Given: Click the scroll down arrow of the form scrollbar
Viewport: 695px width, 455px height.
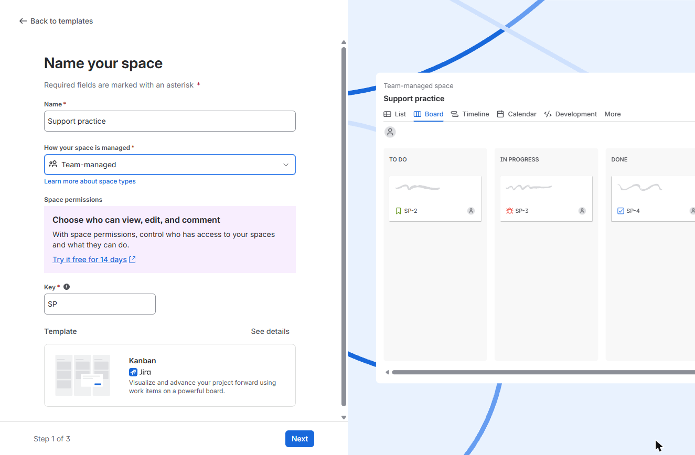Looking at the screenshot, I should coord(344,418).
